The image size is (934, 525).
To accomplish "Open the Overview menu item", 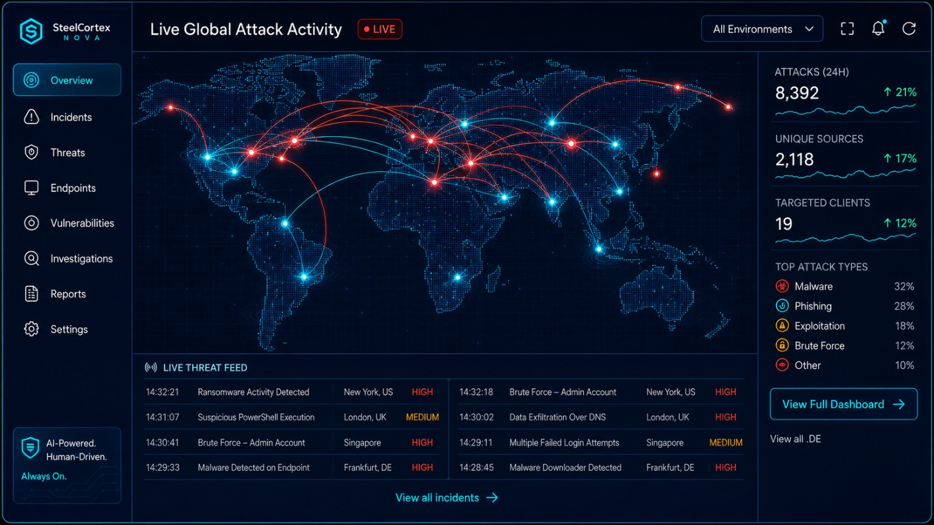I will coord(67,80).
